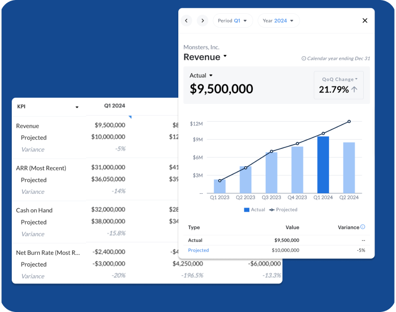Click the $31,000,000 ARR cell
Image resolution: width=396 pixels, height=312 pixels.
click(108, 167)
